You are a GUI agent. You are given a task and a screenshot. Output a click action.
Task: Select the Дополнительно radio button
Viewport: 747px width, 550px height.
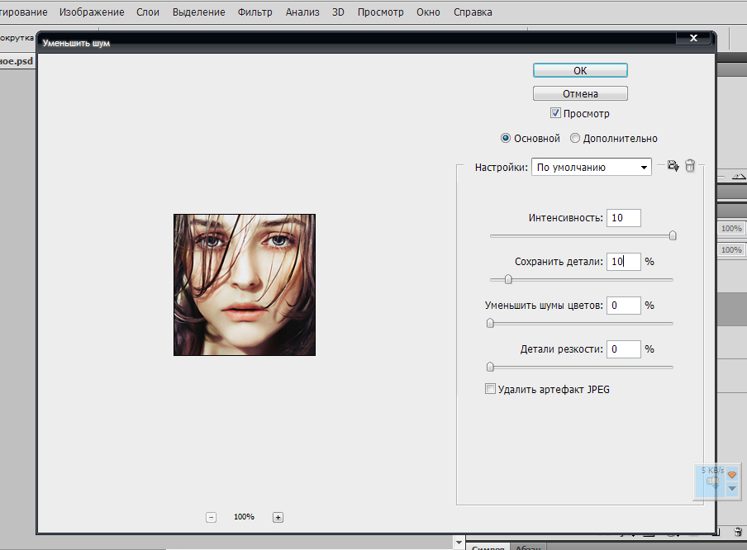pos(575,138)
